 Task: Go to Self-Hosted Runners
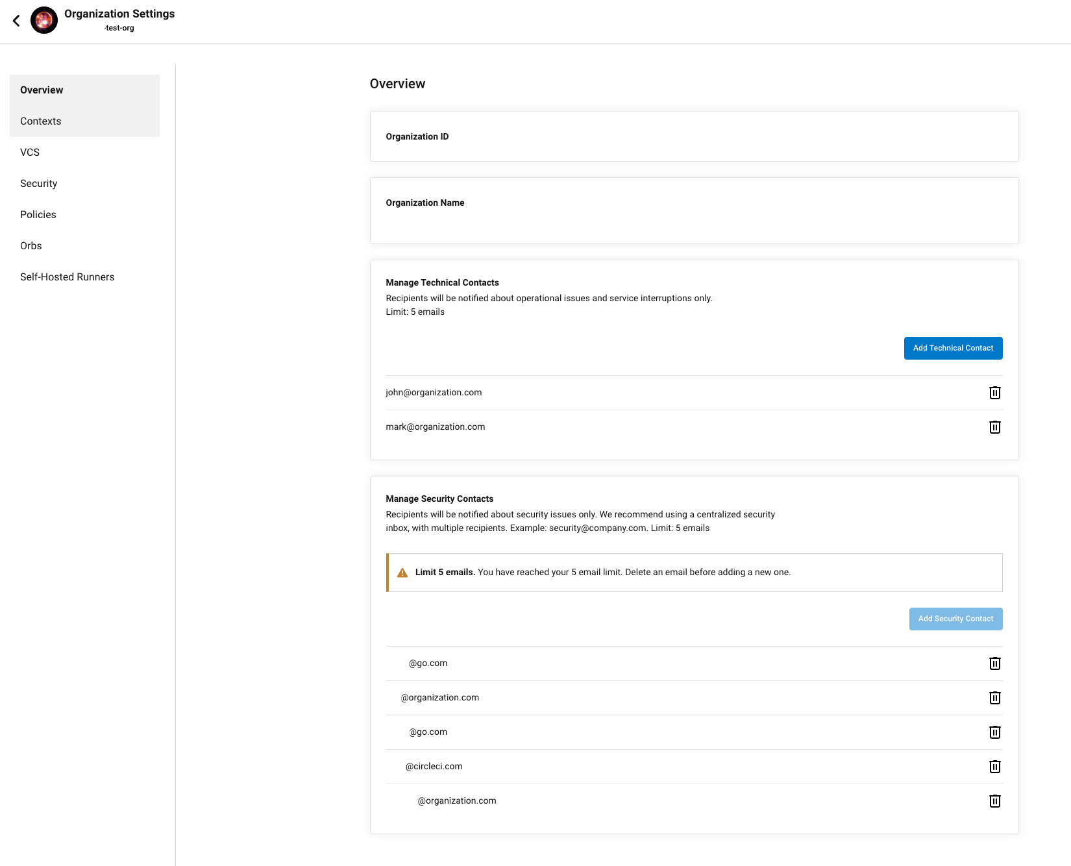tap(67, 277)
